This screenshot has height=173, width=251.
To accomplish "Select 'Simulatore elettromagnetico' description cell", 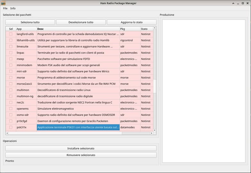I will tap(78, 109).
